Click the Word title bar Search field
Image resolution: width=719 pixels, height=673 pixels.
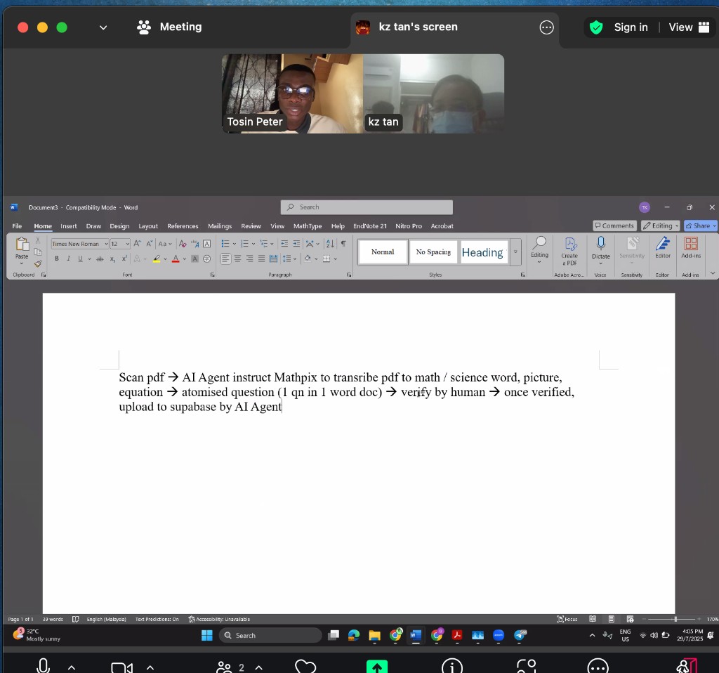click(x=367, y=207)
